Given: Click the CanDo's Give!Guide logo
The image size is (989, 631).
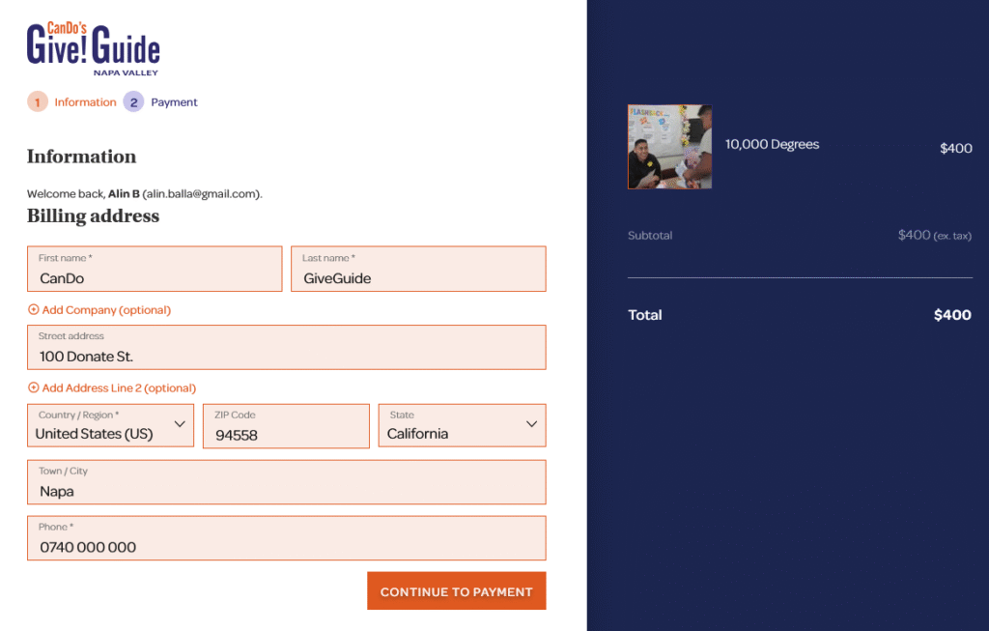Looking at the screenshot, I should coord(92,43).
